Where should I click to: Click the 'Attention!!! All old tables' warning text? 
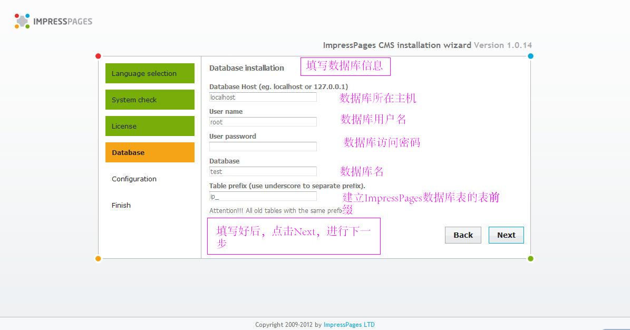click(x=276, y=211)
